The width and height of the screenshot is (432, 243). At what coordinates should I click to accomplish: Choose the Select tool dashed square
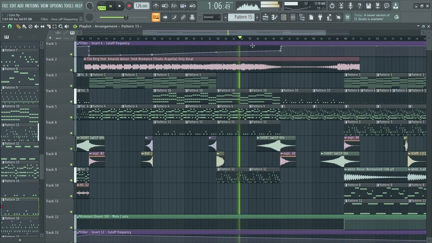click(x=54, y=26)
